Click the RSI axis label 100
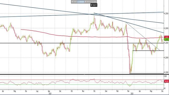 (166, 76)
